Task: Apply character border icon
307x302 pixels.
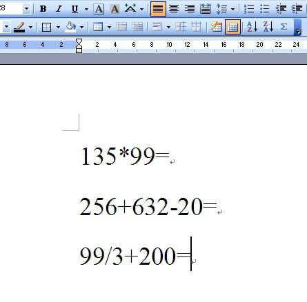Action: click(x=99, y=9)
